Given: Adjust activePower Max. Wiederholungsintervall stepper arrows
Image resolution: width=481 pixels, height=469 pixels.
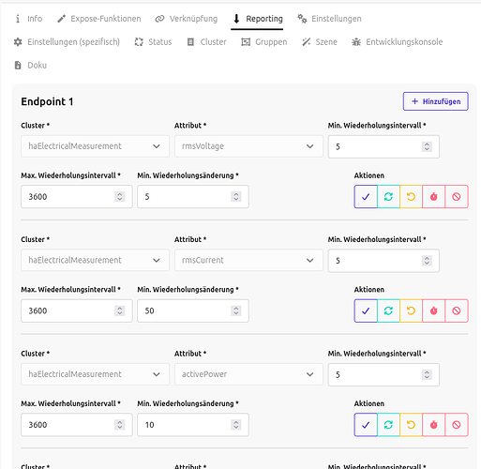Looking at the screenshot, I should [120, 425].
